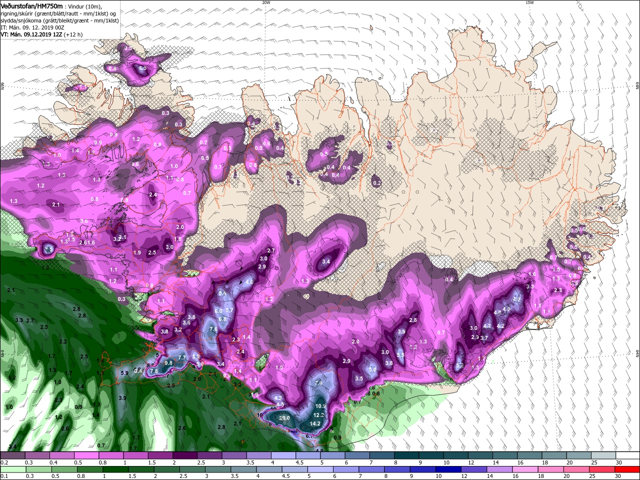
Task: Click the 12.2 precipitation value
Action: click(x=318, y=415)
